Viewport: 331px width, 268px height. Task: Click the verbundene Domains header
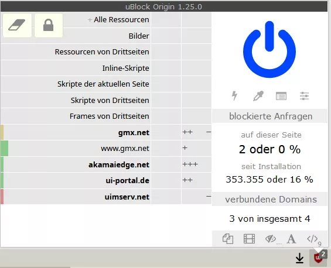tap(270, 200)
